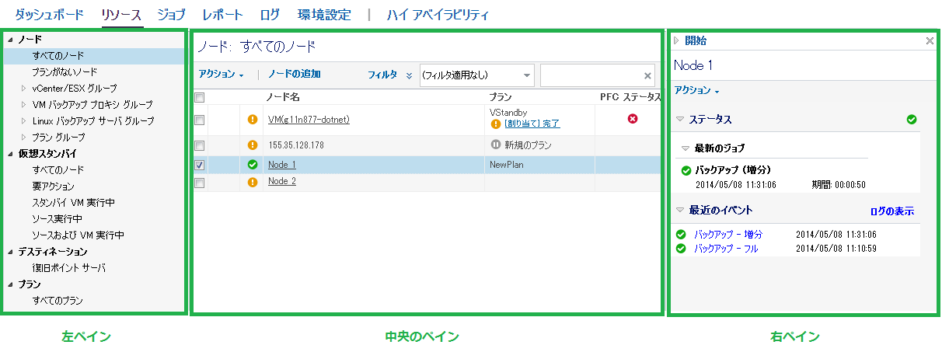Click pause icon beside 新規のプラン
Screen dimensions: 942x352
pos(496,145)
